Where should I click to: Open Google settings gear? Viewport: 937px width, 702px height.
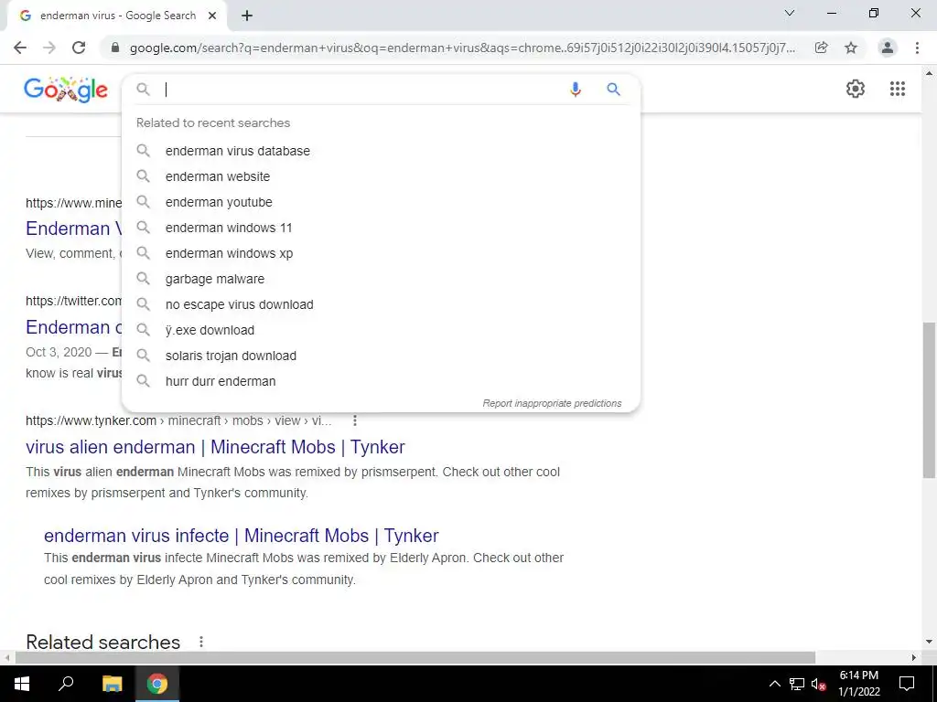tap(856, 89)
